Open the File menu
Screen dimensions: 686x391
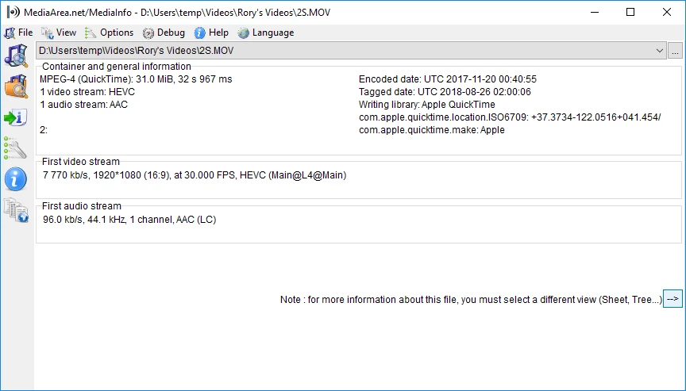(x=18, y=33)
